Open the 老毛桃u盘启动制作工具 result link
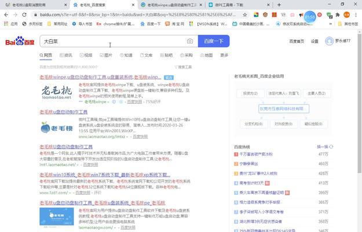 [64, 112]
